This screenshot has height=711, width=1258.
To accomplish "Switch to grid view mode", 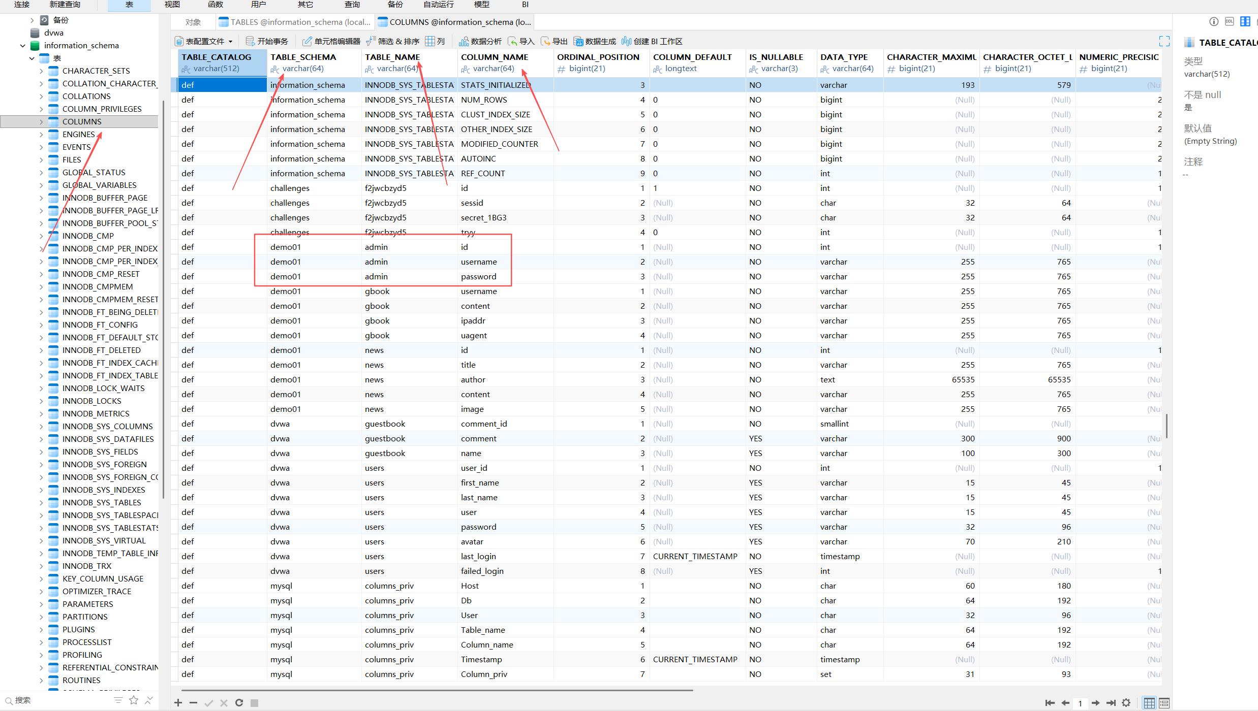I will click(1149, 703).
